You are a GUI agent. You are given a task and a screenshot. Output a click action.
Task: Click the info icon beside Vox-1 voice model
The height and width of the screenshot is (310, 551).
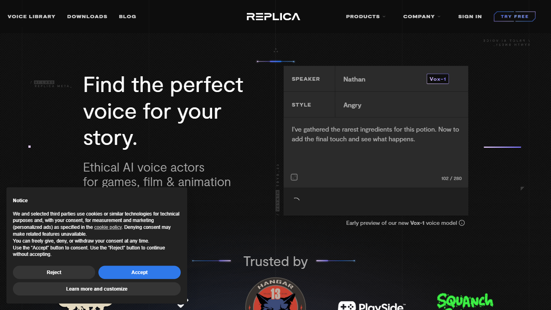click(x=462, y=223)
